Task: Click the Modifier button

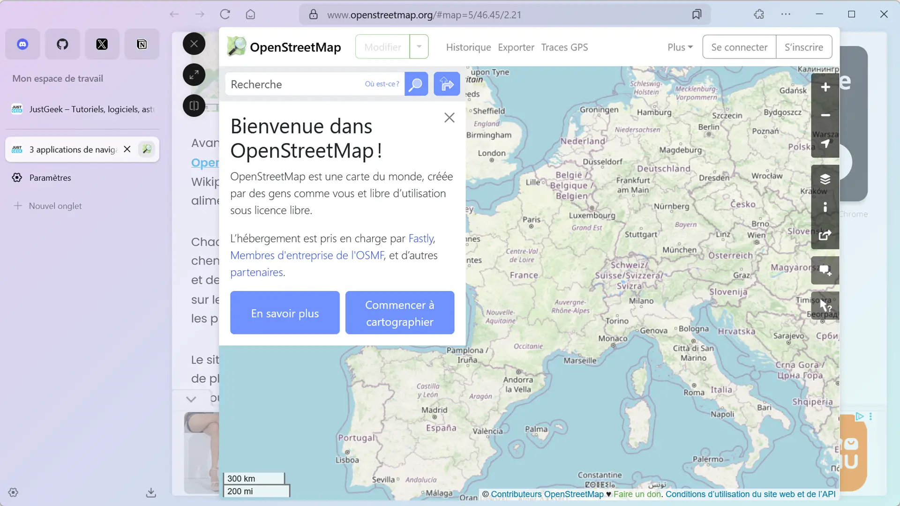Action: (382, 47)
